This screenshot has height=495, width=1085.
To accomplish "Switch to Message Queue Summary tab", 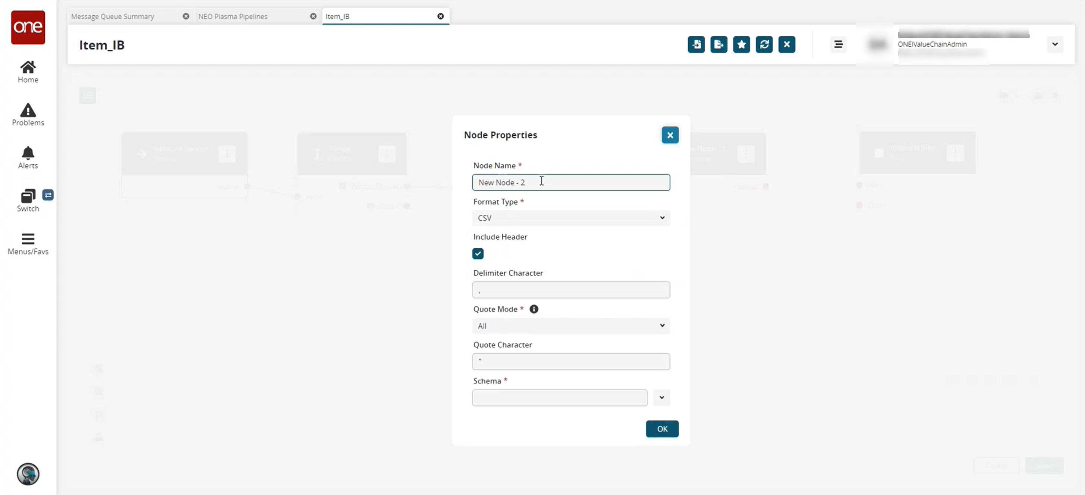I will click(113, 16).
